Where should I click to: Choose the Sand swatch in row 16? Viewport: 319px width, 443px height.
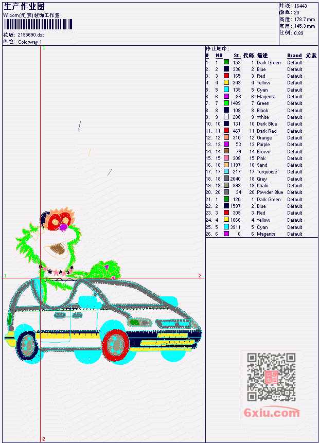[x=226, y=165]
